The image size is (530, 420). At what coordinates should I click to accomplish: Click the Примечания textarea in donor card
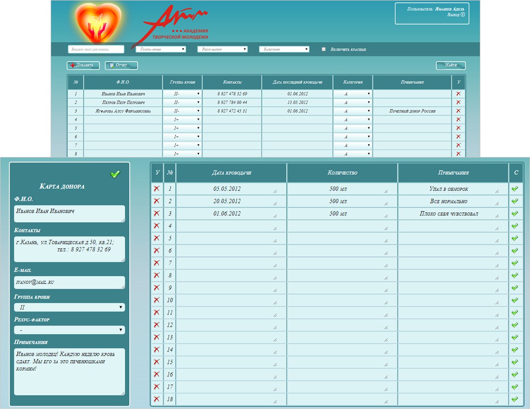click(69, 372)
